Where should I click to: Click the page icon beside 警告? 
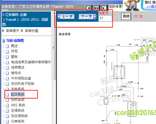7,57
